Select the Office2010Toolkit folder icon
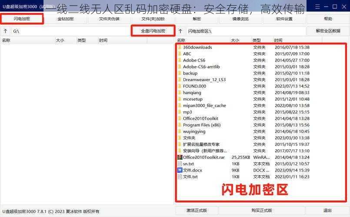The height and width of the screenshot is (217, 350). pos(180,118)
